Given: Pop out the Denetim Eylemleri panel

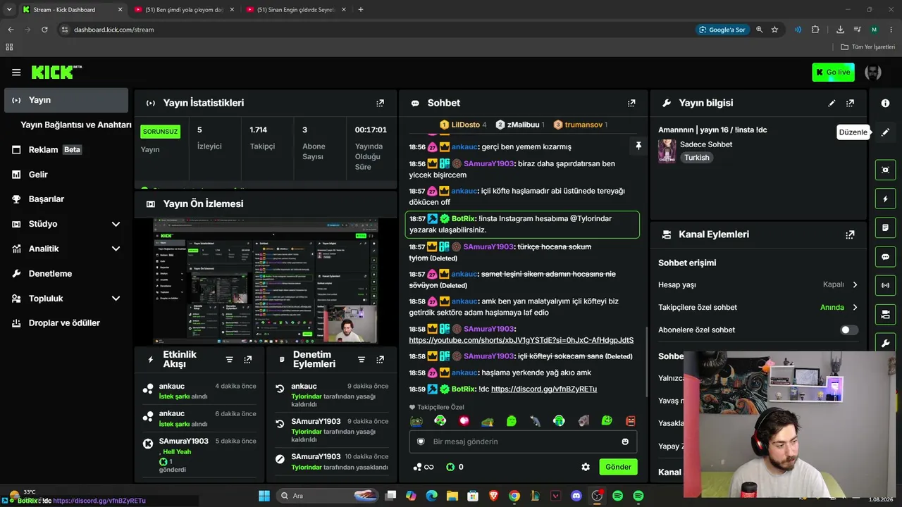Looking at the screenshot, I should click(381, 359).
